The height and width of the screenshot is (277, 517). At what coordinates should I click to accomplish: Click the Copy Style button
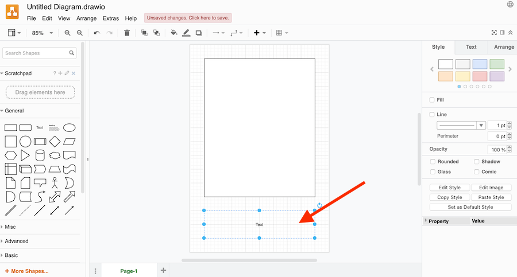click(449, 197)
